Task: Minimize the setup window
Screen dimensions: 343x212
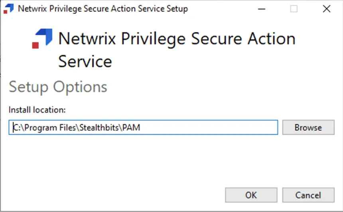Action: pyautogui.click(x=262, y=9)
